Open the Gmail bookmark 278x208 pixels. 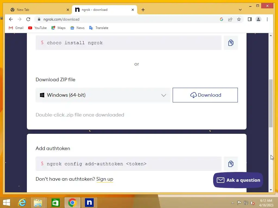pyautogui.click(x=16, y=28)
